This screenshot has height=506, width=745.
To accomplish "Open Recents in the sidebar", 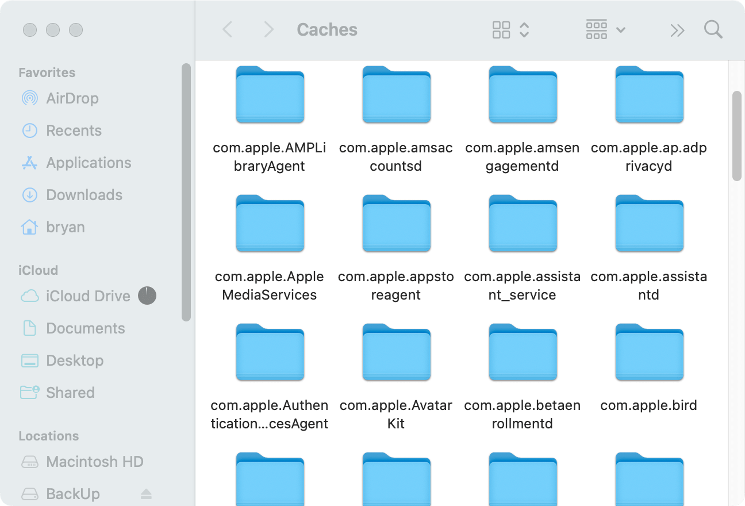I will click(x=74, y=131).
